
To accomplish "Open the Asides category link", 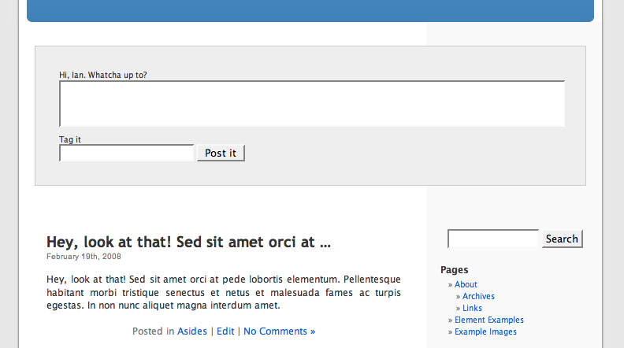I will pyautogui.click(x=192, y=331).
